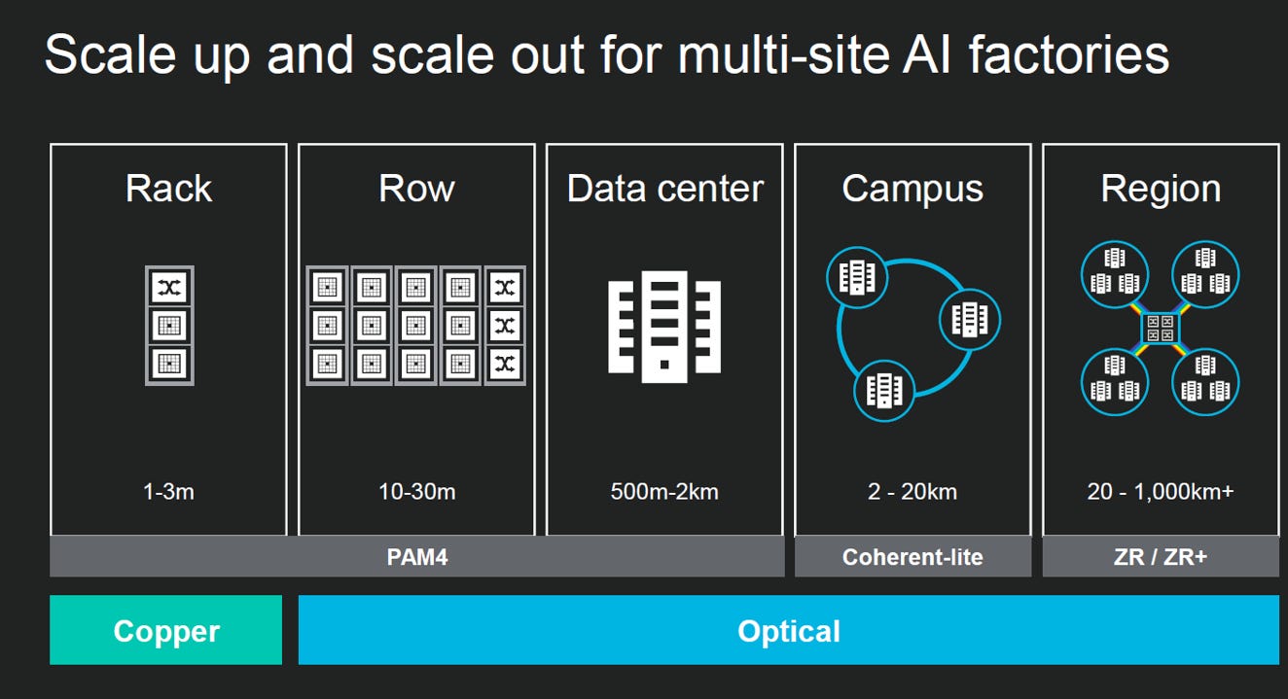
Task: Click the "Row" heading
Action: [x=416, y=189]
